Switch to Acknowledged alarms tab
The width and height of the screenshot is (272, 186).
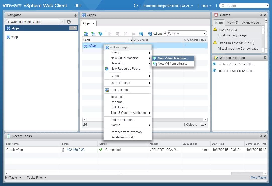pyautogui.click(x=252, y=23)
